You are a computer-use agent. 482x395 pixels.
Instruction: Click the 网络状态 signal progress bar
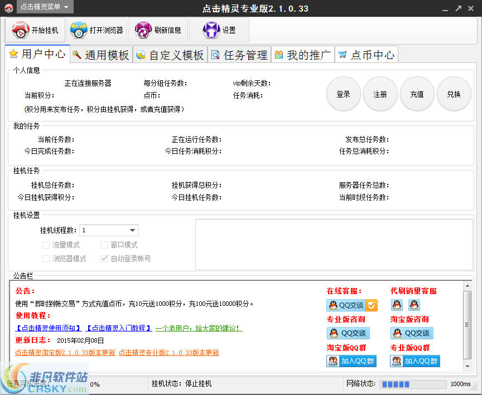click(413, 384)
